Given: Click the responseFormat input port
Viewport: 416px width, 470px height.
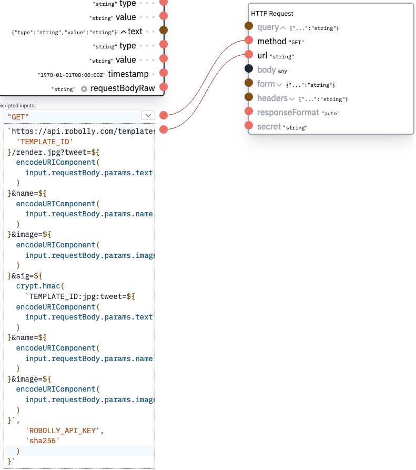Looking at the screenshot, I should (249, 111).
